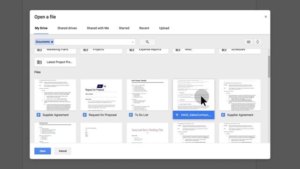Go to the Starred tab
Viewport: 300px width, 169px height.
point(124,28)
